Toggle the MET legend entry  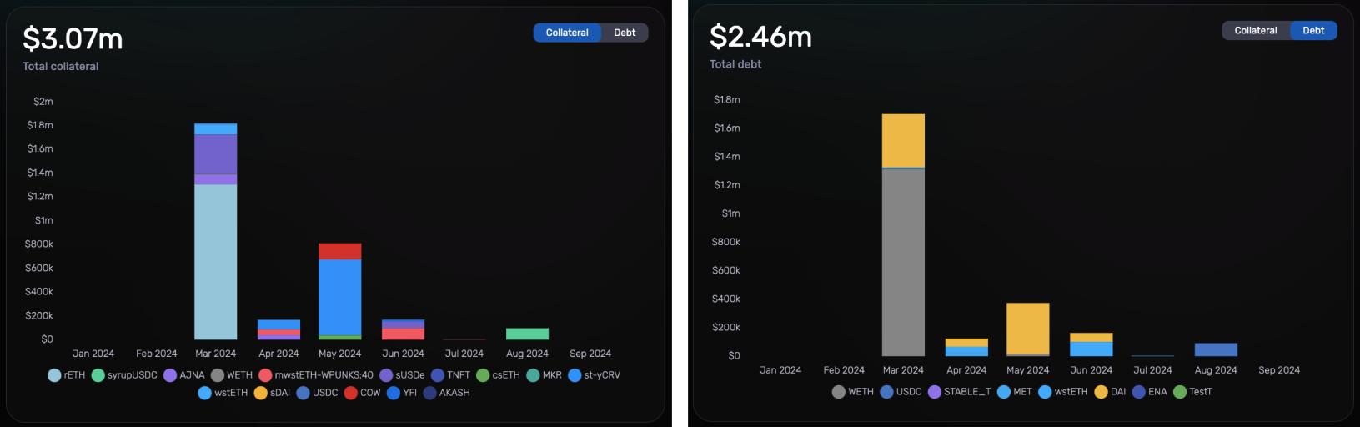tap(1015, 392)
